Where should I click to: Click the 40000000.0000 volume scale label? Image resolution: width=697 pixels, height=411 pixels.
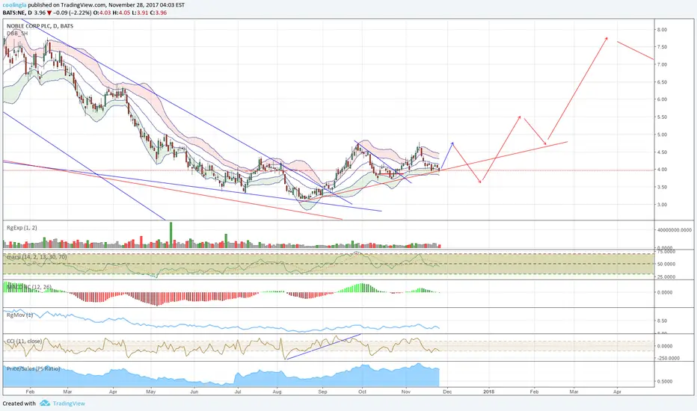click(x=675, y=230)
